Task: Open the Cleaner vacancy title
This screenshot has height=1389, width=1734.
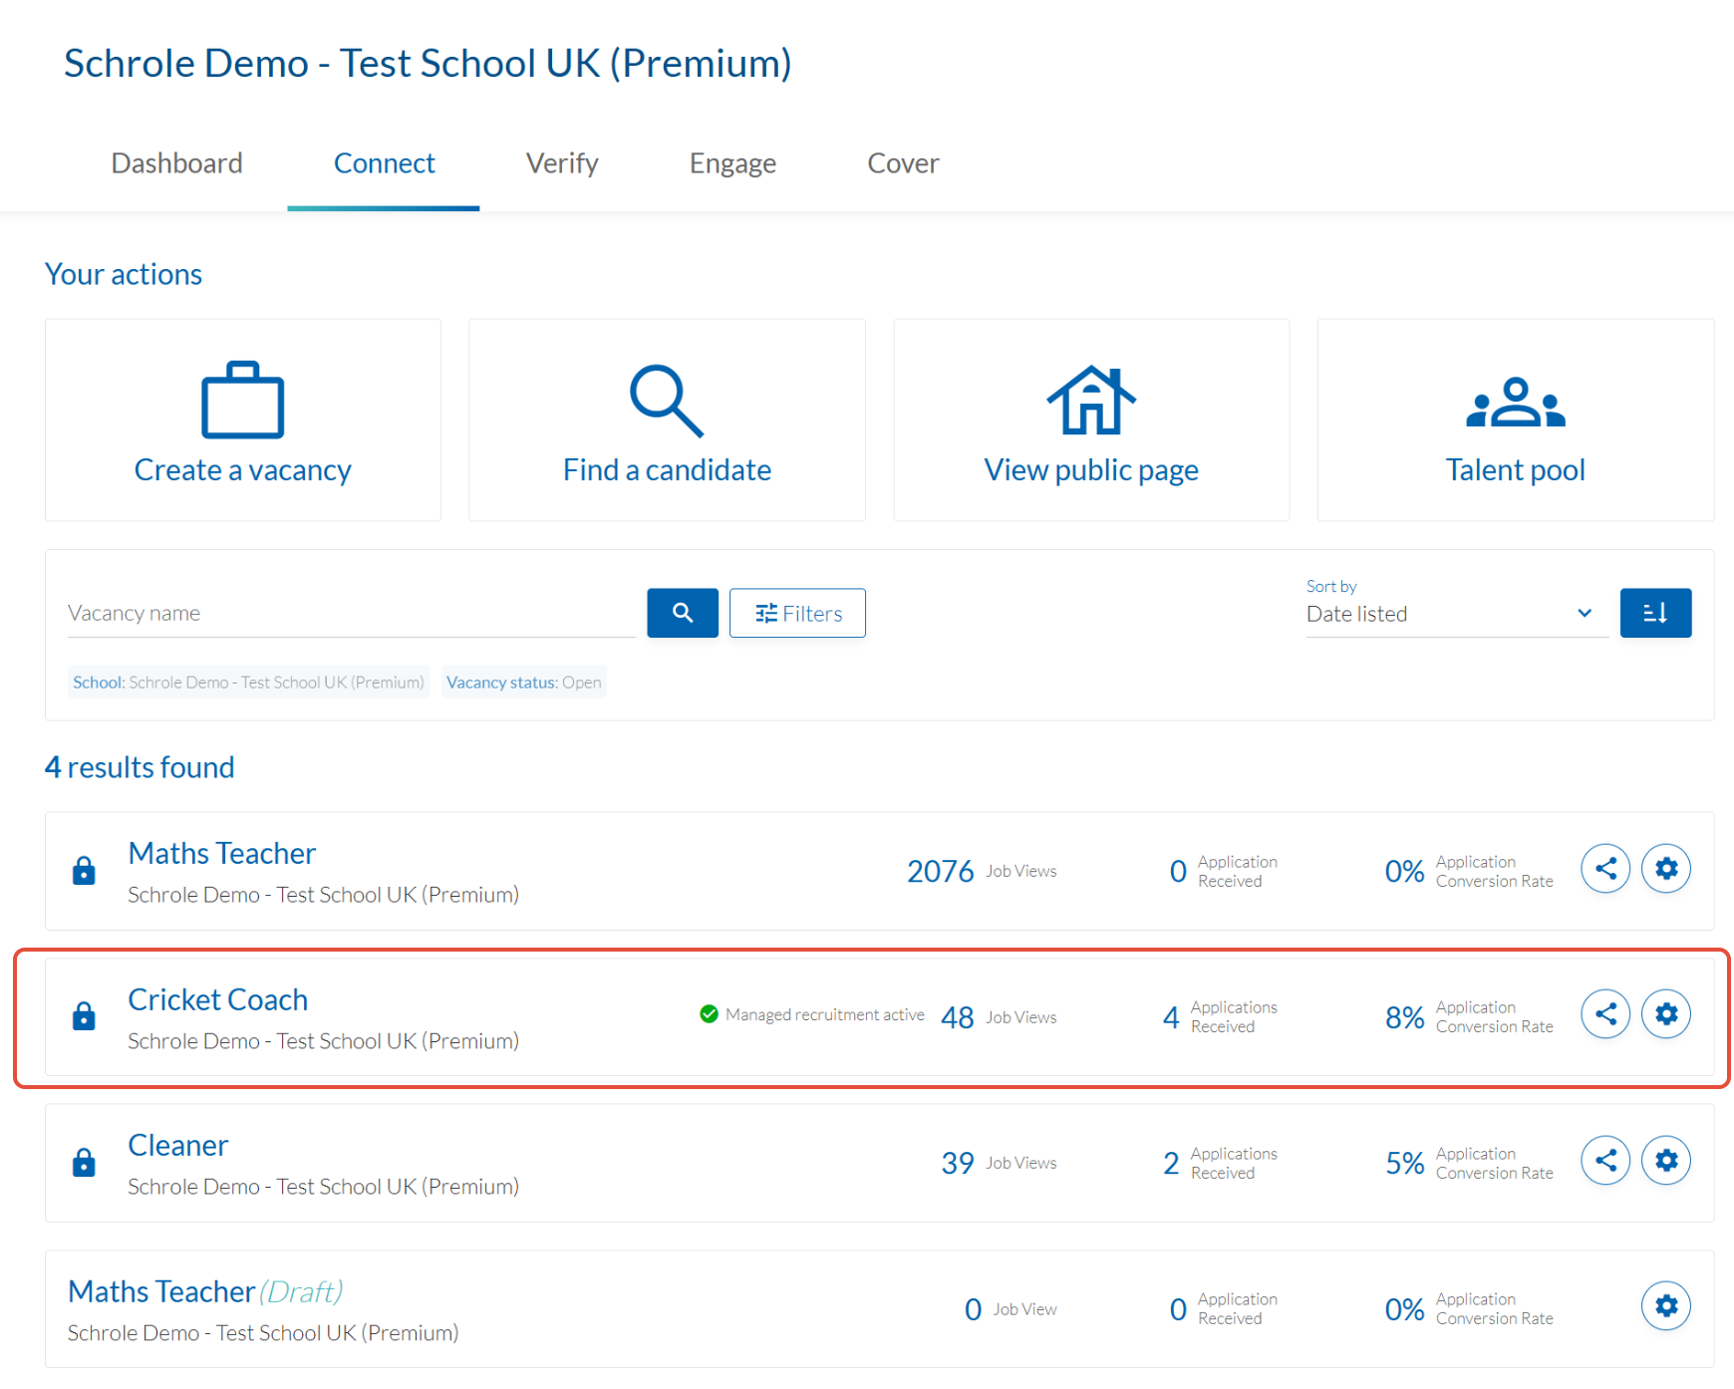Action: pos(177,1146)
